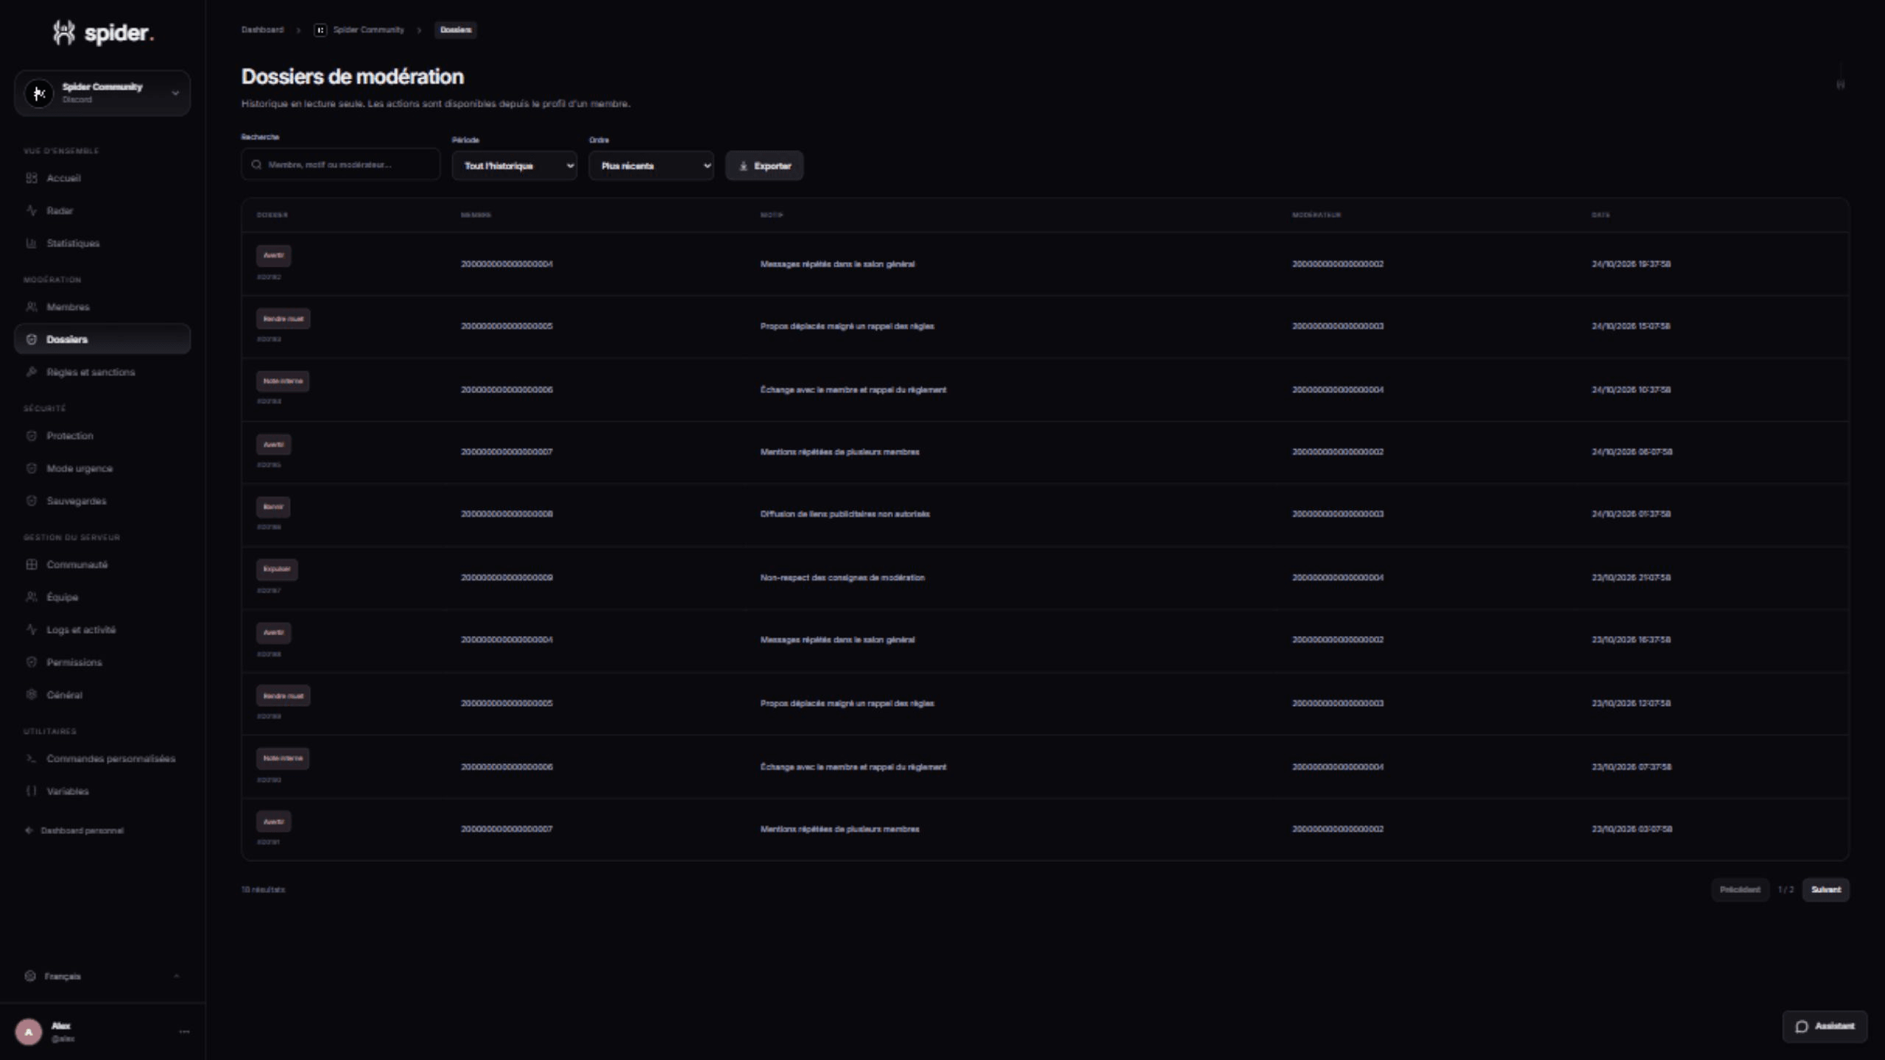
Task: Click member ID 200000000000000008
Action: pos(507,514)
